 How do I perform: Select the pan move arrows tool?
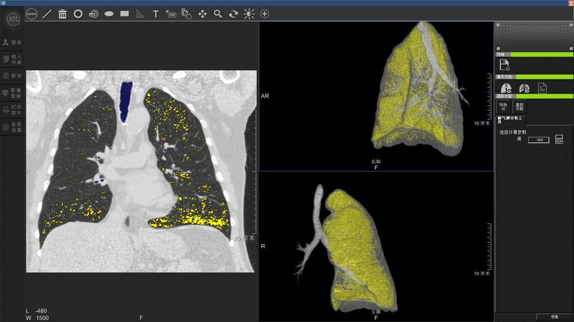[202, 14]
